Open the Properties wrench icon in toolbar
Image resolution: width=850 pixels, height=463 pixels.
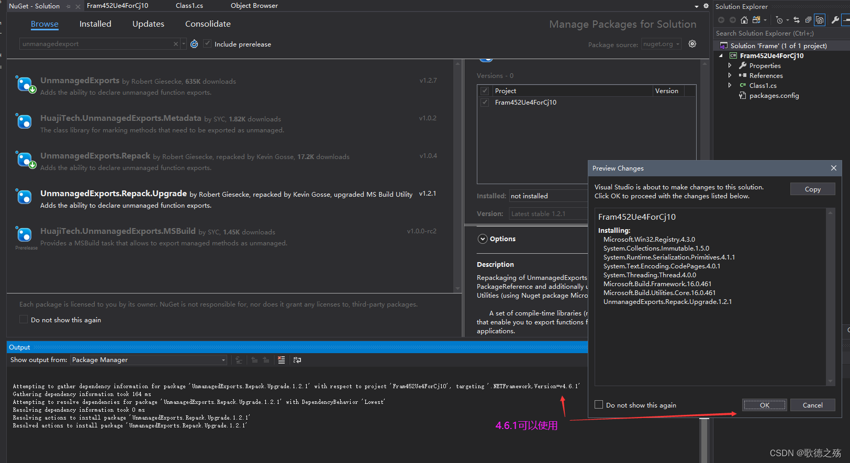coord(835,20)
